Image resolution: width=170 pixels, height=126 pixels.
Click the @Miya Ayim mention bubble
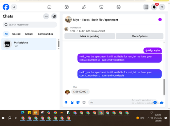(153, 50)
